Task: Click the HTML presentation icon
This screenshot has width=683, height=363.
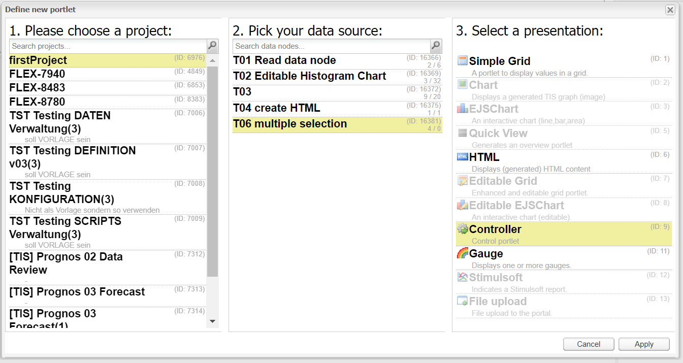Action: 463,157
